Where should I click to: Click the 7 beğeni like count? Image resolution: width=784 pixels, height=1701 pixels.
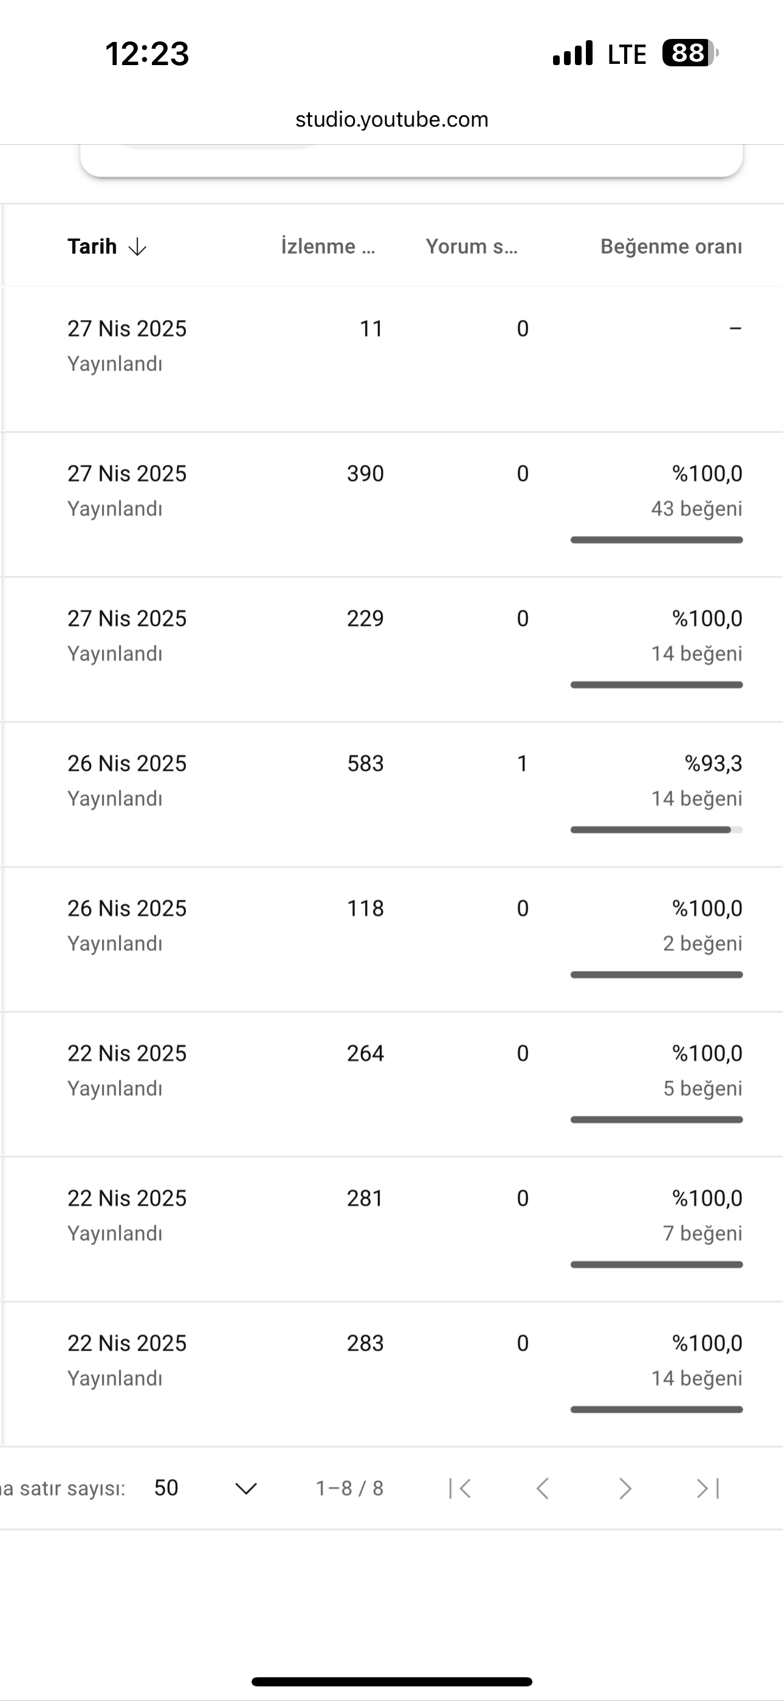[703, 1234]
